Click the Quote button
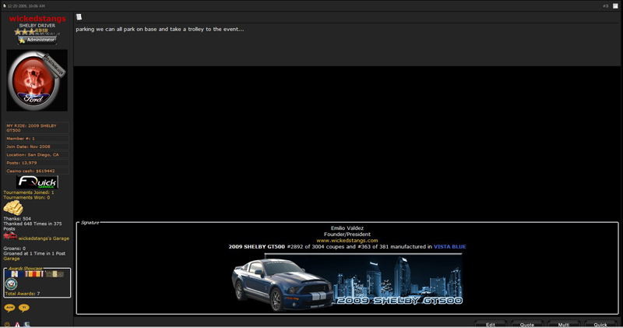This screenshot has width=623, height=328. click(527, 324)
